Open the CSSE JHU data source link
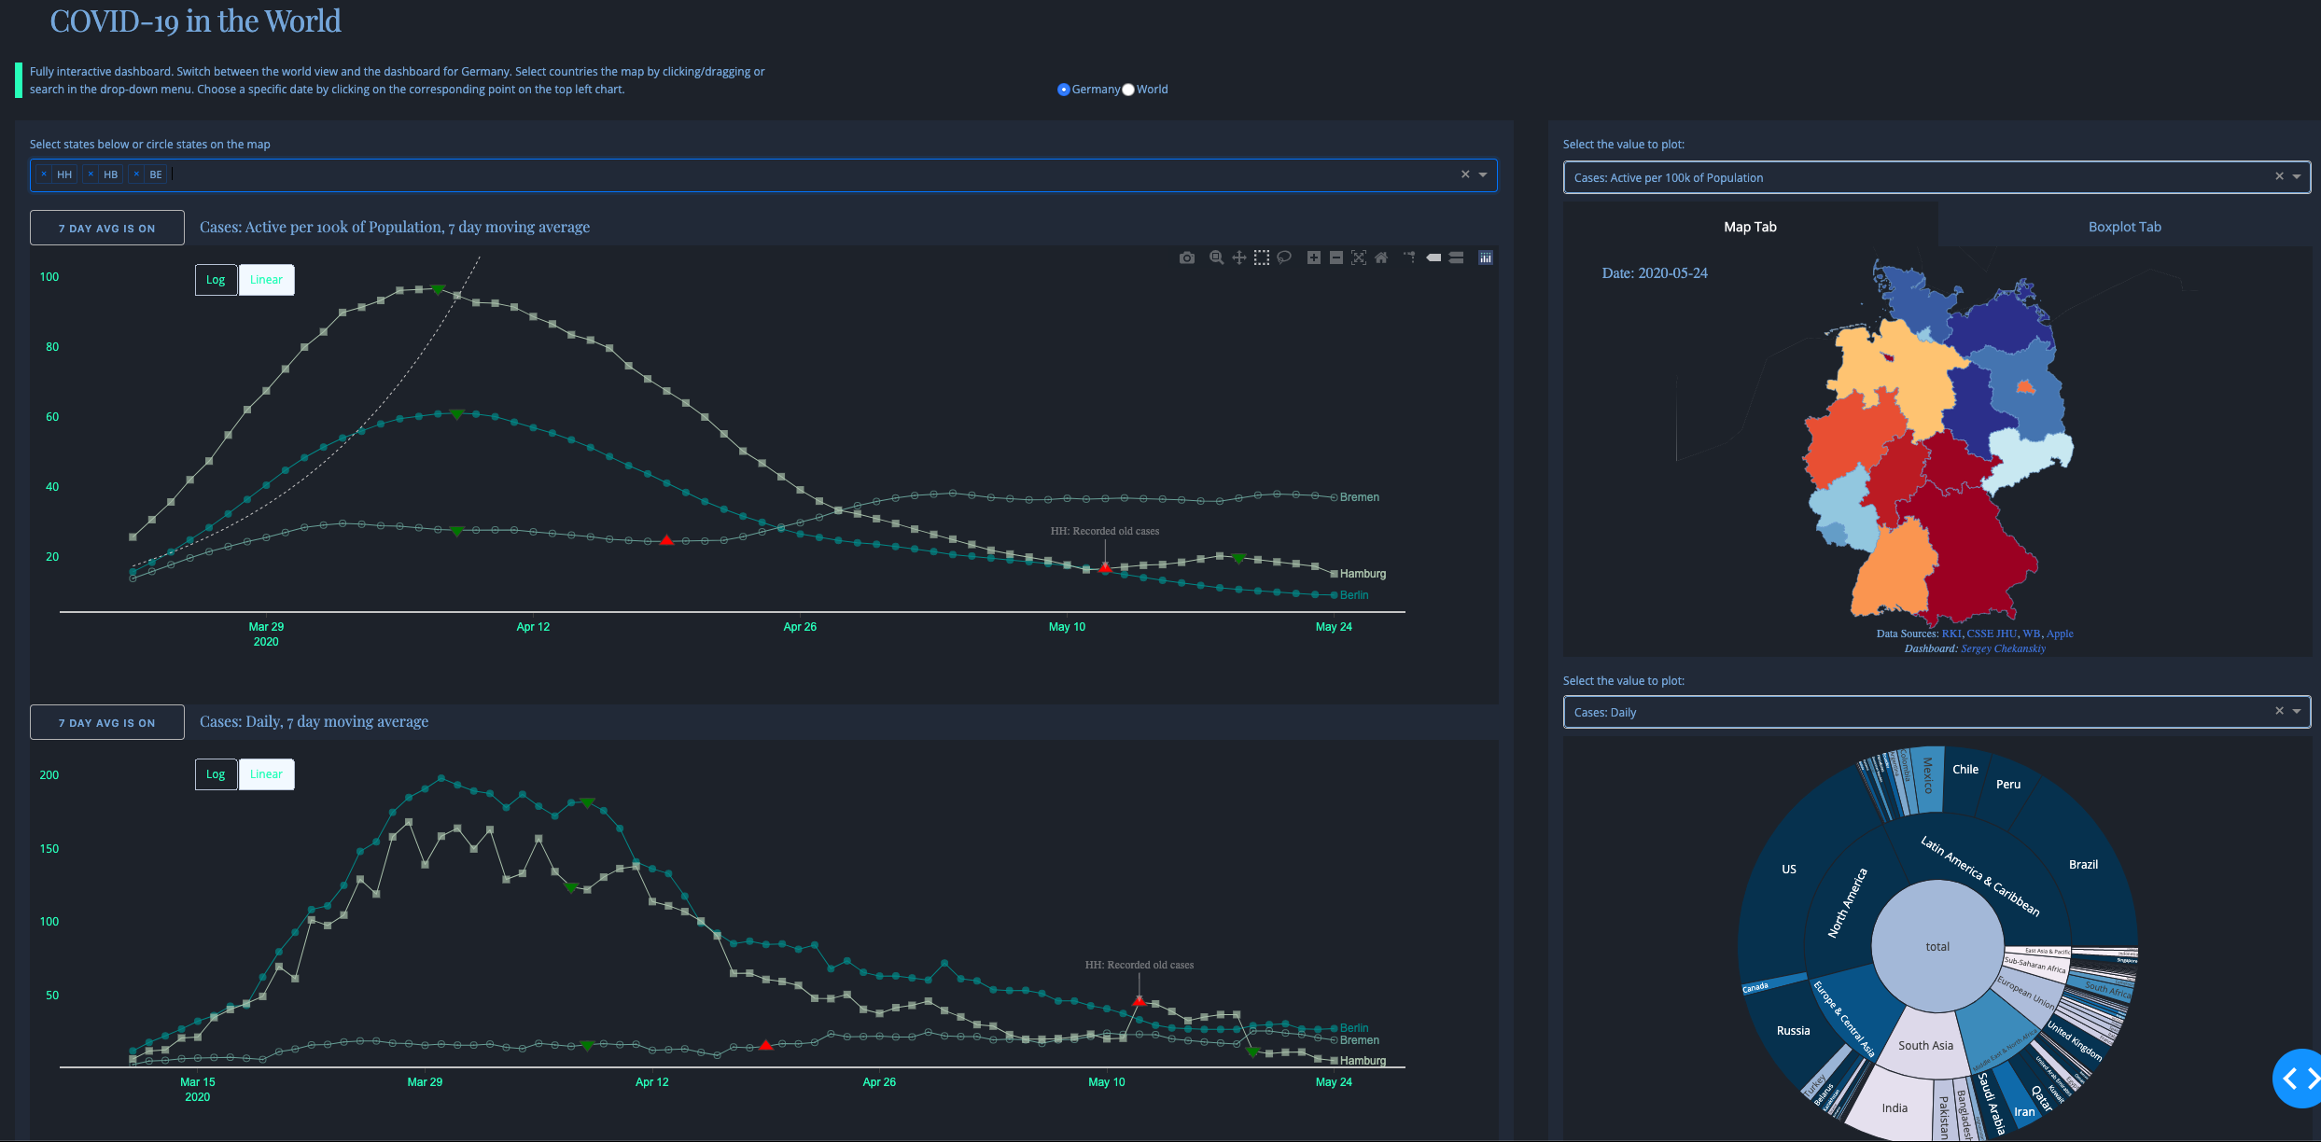Screen dimensions: 2321x1142 (x=1992, y=634)
